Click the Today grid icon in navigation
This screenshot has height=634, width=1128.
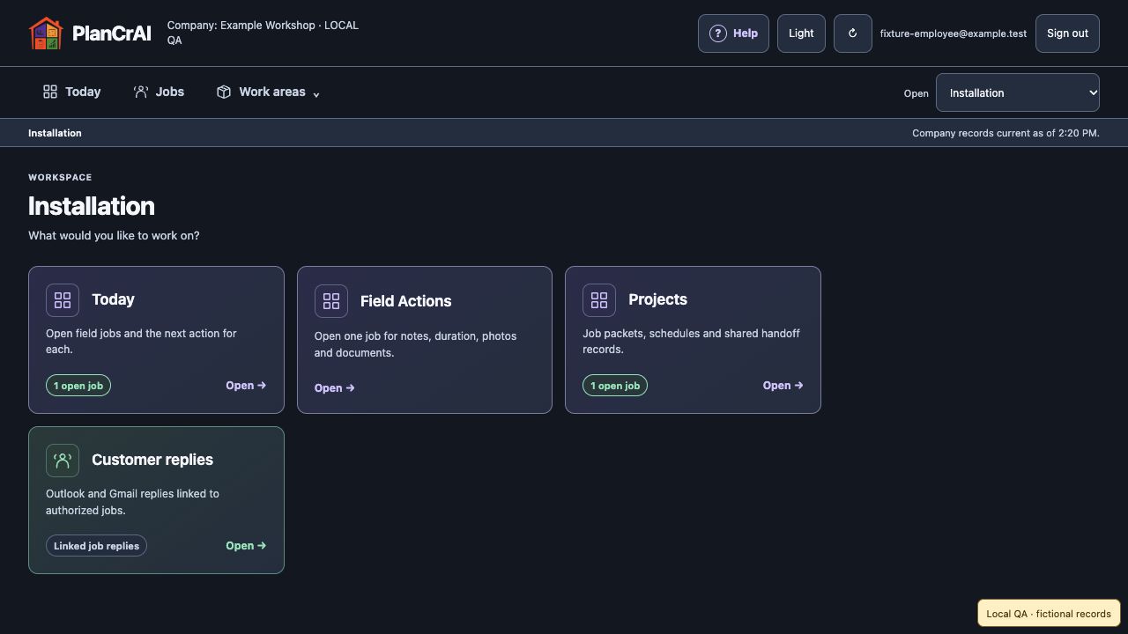[50, 92]
